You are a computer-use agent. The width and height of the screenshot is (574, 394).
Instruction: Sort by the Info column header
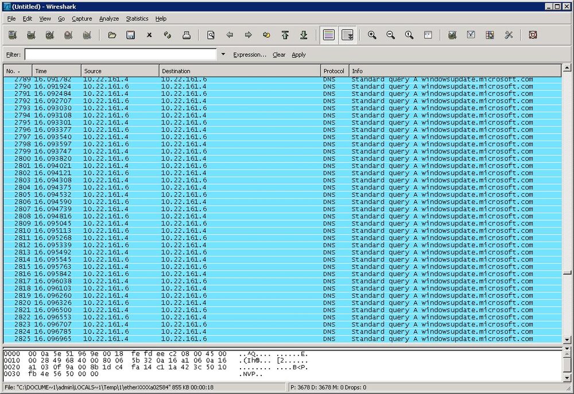point(455,71)
